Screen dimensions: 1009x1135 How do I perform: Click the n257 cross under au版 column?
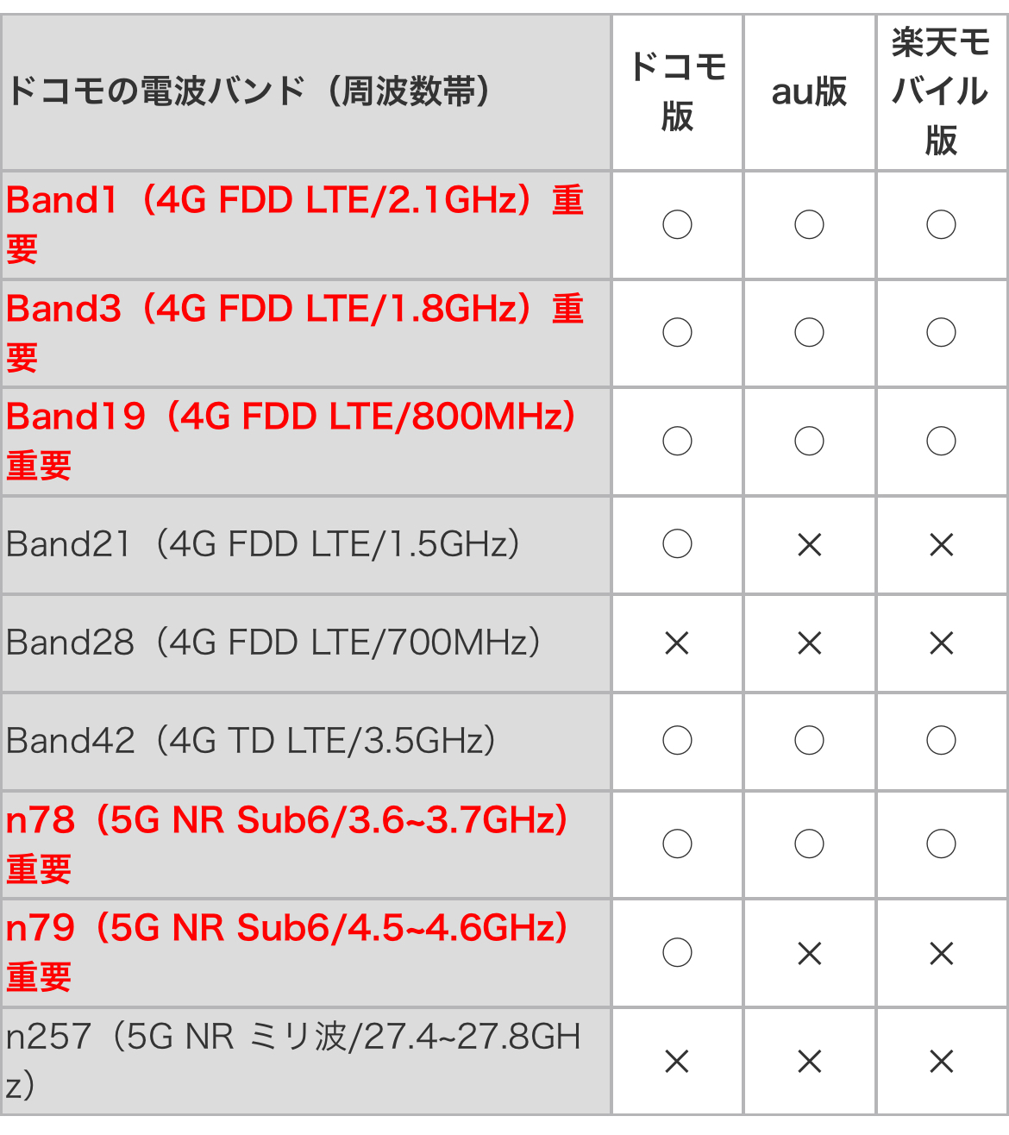[809, 1061]
